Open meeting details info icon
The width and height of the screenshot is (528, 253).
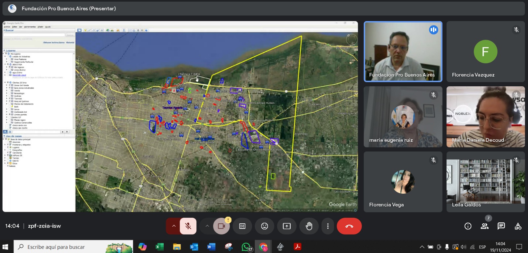(x=468, y=226)
